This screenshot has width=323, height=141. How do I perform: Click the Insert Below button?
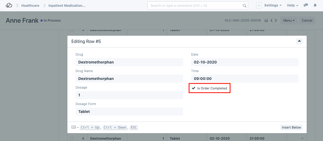tap(291, 127)
